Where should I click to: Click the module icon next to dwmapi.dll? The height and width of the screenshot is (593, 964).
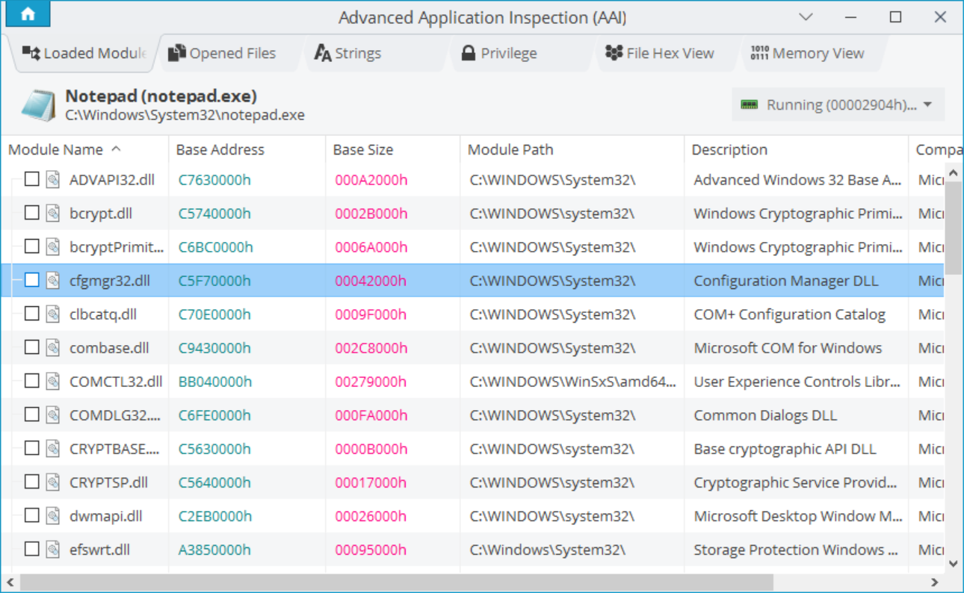pyautogui.click(x=52, y=515)
